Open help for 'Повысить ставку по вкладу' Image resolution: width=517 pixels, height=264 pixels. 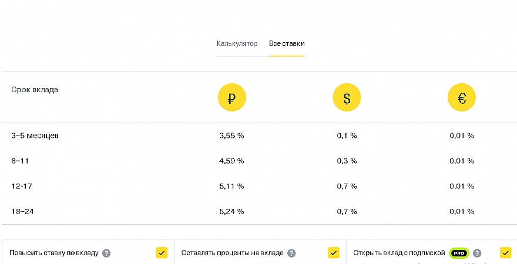click(106, 253)
